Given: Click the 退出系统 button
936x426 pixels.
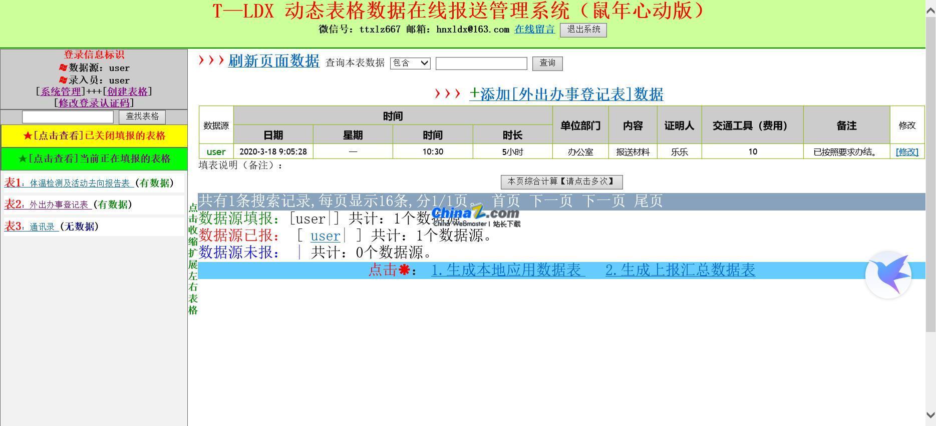Looking at the screenshot, I should [583, 30].
